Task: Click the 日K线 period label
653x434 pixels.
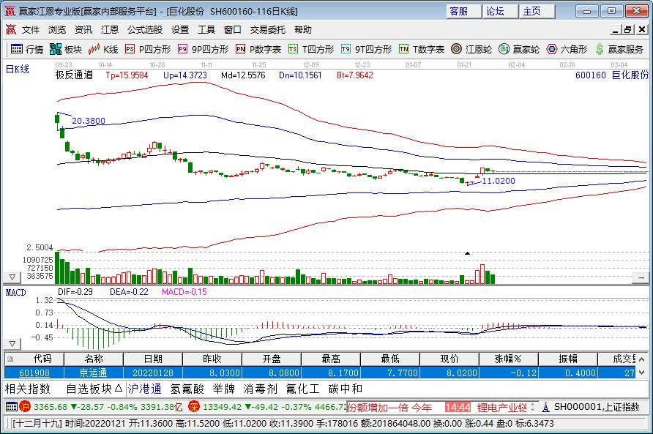Action: pyautogui.click(x=18, y=69)
